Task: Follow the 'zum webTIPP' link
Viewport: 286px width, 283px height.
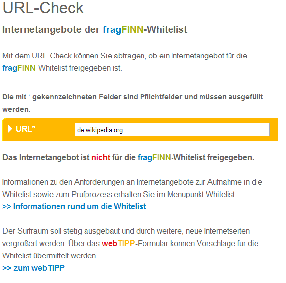Action: (33, 268)
